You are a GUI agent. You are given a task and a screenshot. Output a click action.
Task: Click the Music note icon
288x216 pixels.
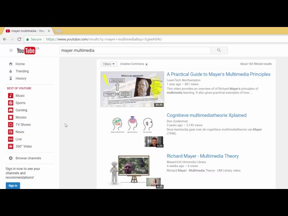(11, 95)
